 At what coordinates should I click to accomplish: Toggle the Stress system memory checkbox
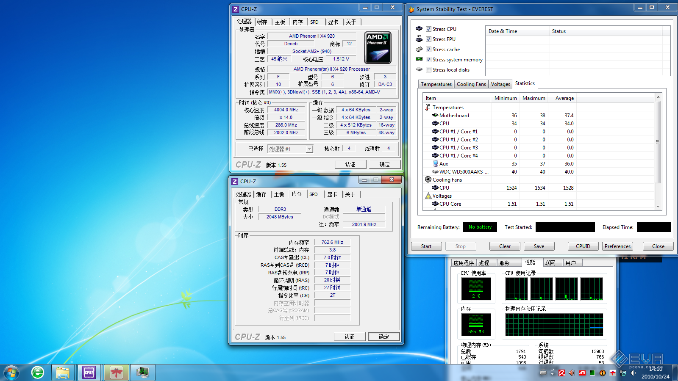[x=428, y=59]
